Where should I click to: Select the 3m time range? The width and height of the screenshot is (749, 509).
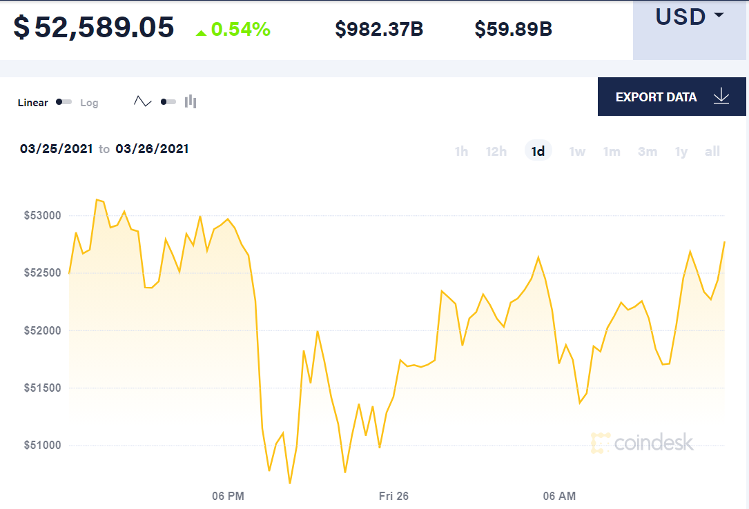point(647,151)
